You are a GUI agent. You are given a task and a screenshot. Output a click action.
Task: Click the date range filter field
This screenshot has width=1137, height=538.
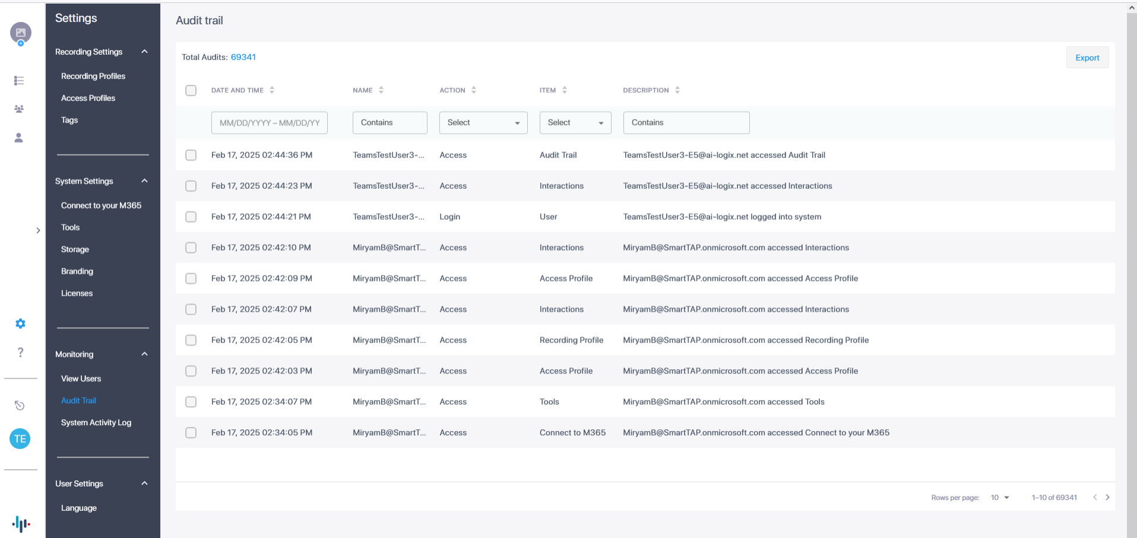pos(270,123)
